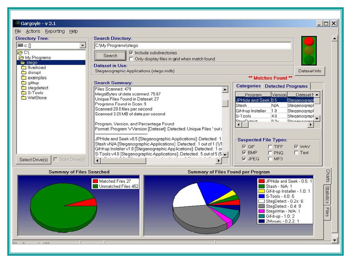Viewport: 351px width, 263px height.
Task: Click the Select Drive(s) button
Action: [34, 160]
